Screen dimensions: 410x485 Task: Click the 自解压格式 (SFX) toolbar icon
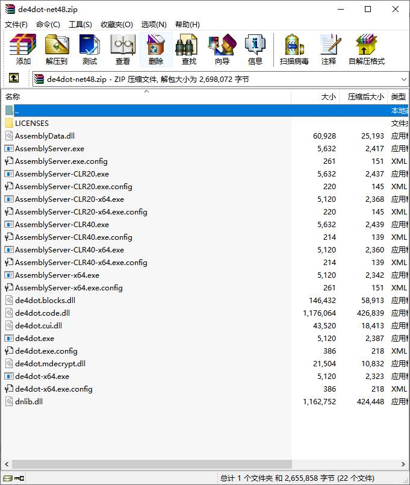point(367,45)
